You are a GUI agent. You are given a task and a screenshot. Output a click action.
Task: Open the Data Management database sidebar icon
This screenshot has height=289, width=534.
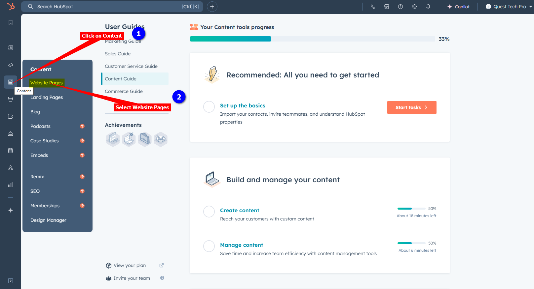pos(11,151)
